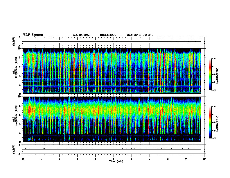Screen dimensions: 230x178
Task: Click the "4" kHz tick of ch.1
Action: click(x=20, y=76)
